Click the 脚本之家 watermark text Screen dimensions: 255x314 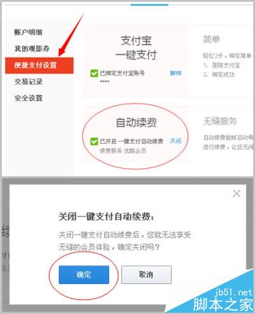(223, 305)
